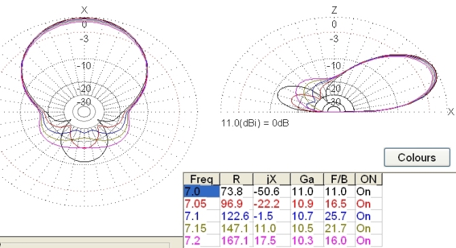Image resolution: width=456 pixels, height=248 pixels.
Task: Click the R column header
Action: [x=236, y=179]
